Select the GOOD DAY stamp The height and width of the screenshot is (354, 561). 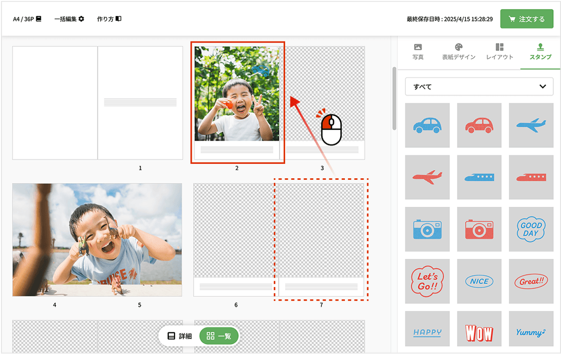pos(531,229)
